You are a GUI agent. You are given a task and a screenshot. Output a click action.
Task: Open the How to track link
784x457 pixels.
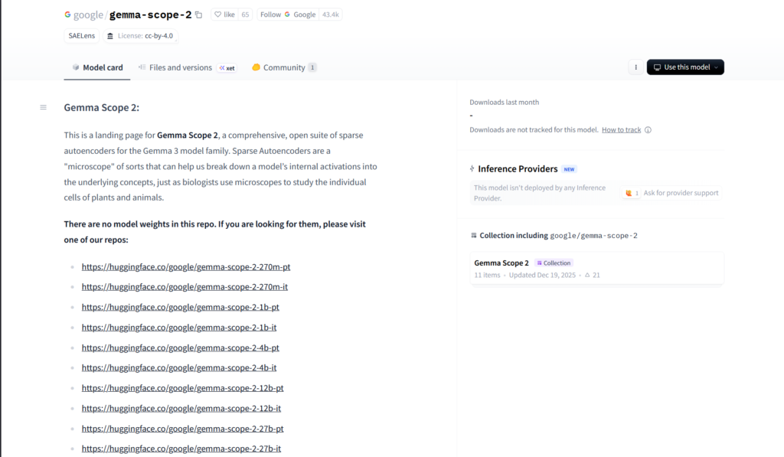click(x=621, y=130)
